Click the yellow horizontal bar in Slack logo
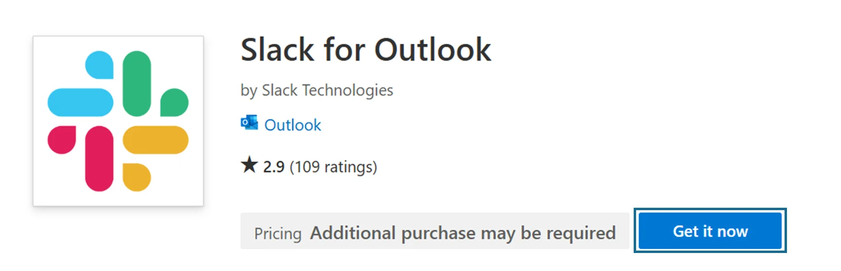This screenshot has height=271, width=841. pyautogui.click(x=155, y=140)
